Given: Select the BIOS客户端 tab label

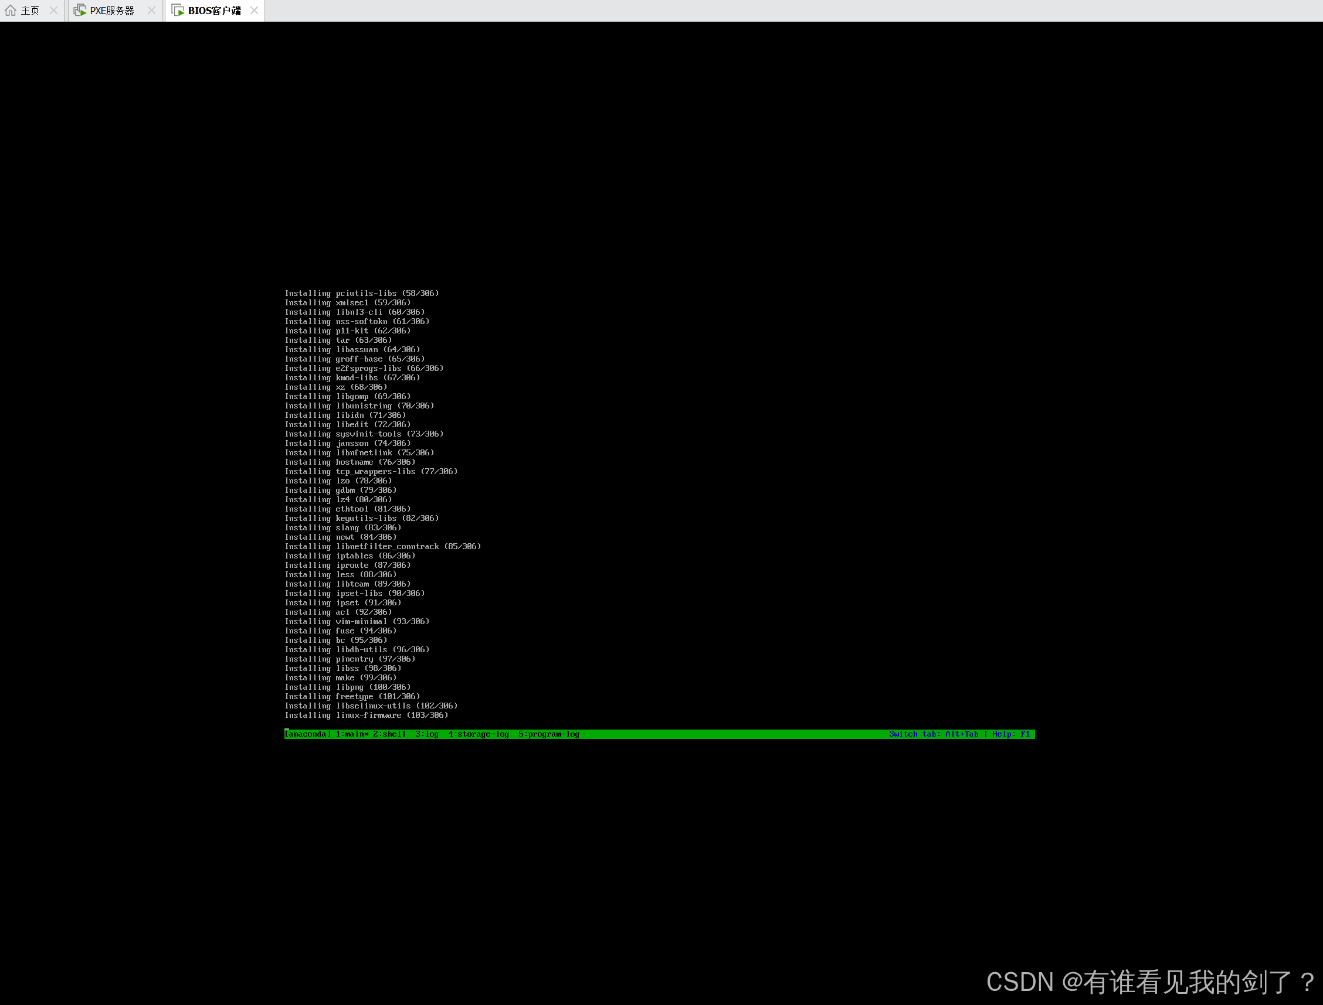Looking at the screenshot, I should click(x=214, y=11).
